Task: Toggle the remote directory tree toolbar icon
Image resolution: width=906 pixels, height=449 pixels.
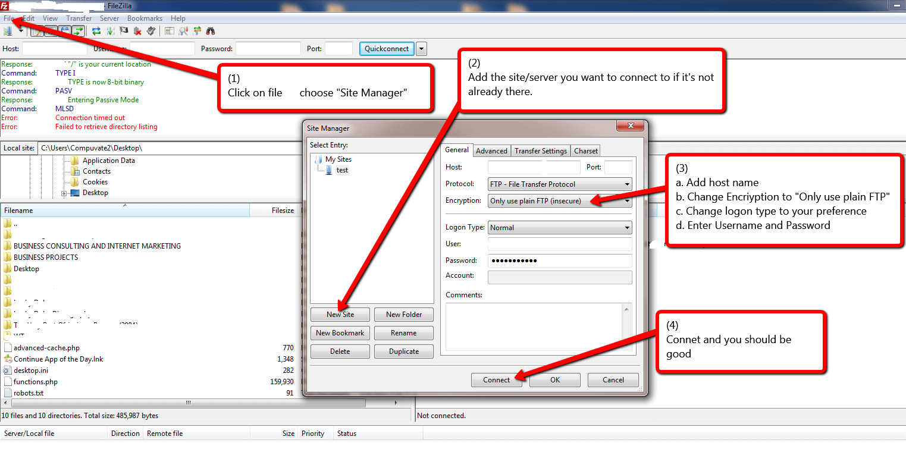Action: 64,30
